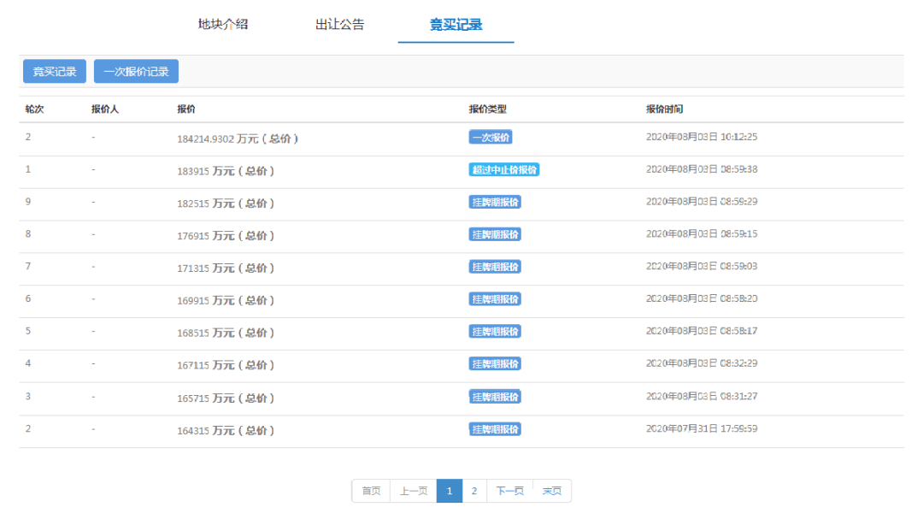
Task: Go to 首页 in pagination
Action: 371,491
